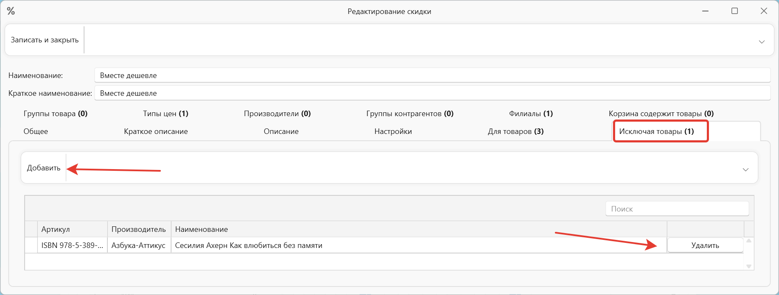
Task: Select the Для товаров (3) tab
Action: tap(515, 131)
